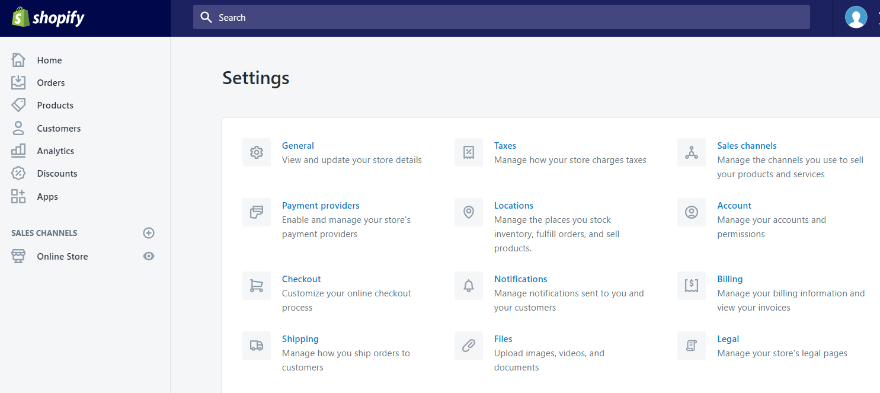Click the Settings page heading
880x393 pixels.
pos(256,78)
